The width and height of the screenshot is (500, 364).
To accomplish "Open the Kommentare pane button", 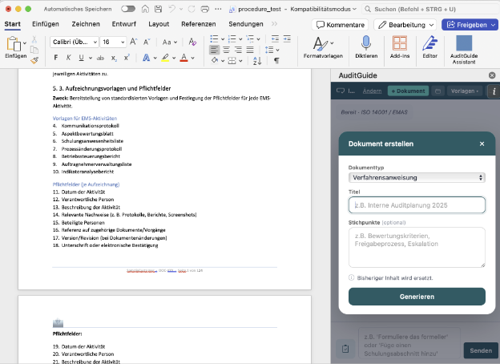I will tap(340, 25).
